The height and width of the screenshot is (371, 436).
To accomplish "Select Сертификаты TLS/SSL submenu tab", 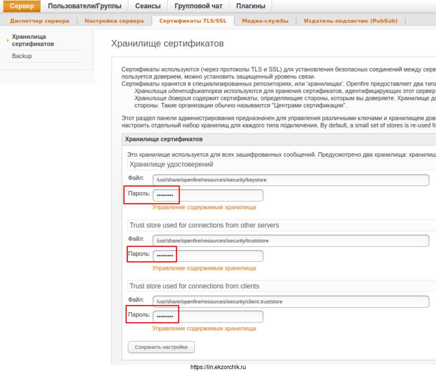I will pos(193,21).
